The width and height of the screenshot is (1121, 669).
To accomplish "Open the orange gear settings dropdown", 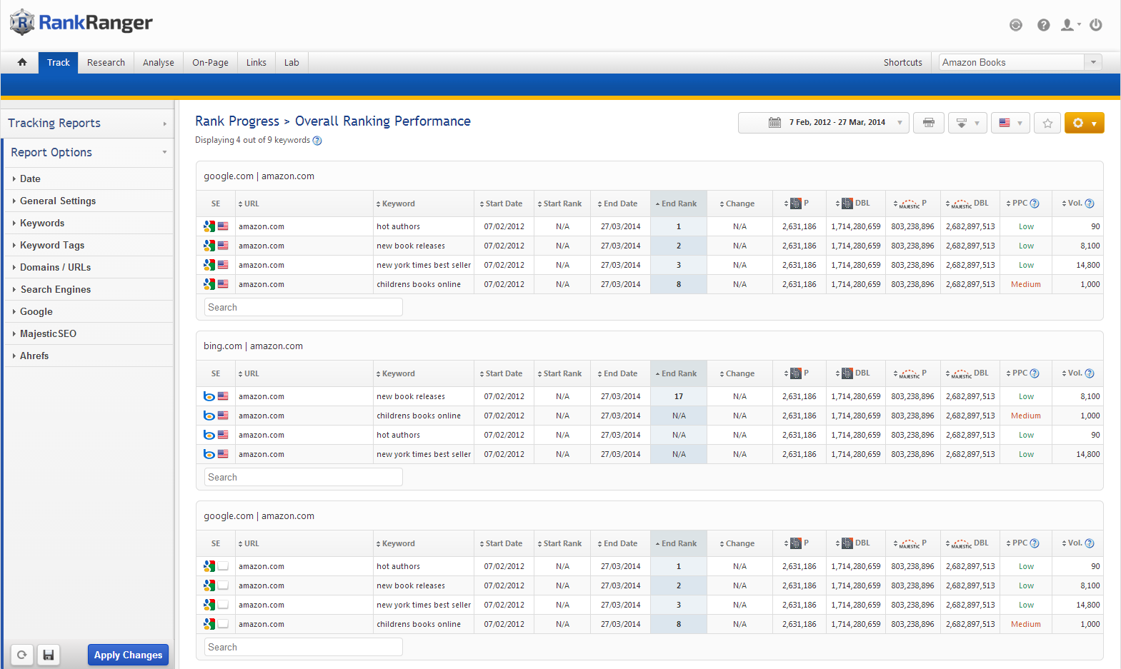I will [x=1084, y=123].
